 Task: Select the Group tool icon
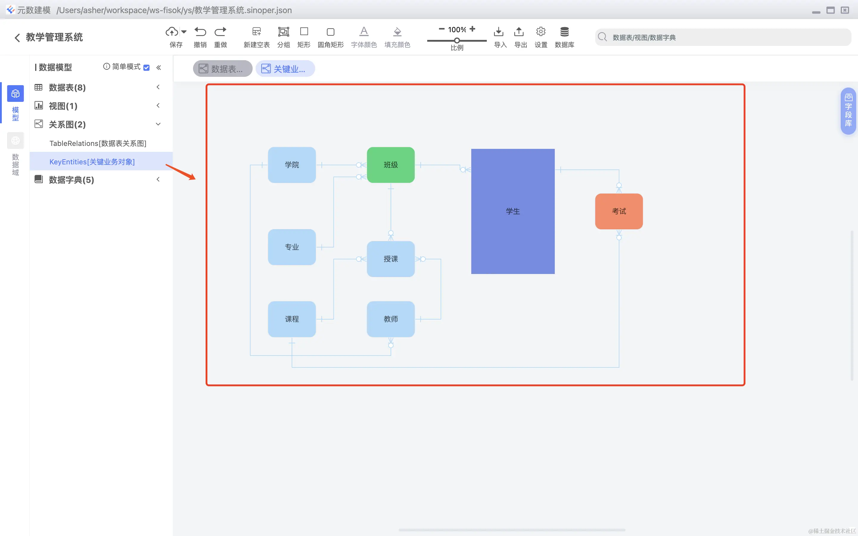click(x=283, y=32)
